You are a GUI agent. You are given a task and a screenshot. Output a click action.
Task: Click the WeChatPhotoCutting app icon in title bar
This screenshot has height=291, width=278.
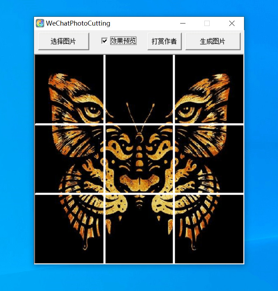(40, 23)
